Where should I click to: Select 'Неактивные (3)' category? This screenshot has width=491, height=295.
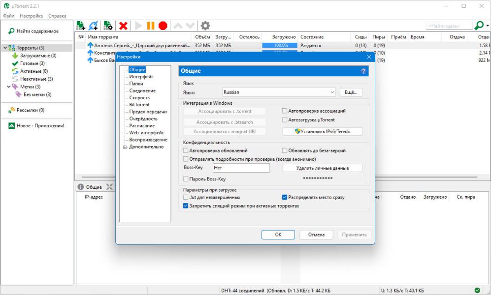(36, 79)
